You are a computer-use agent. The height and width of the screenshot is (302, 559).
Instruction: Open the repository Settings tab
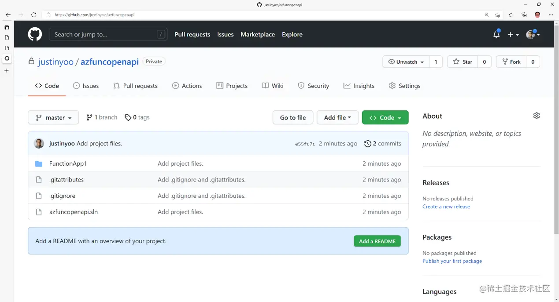coord(405,86)
